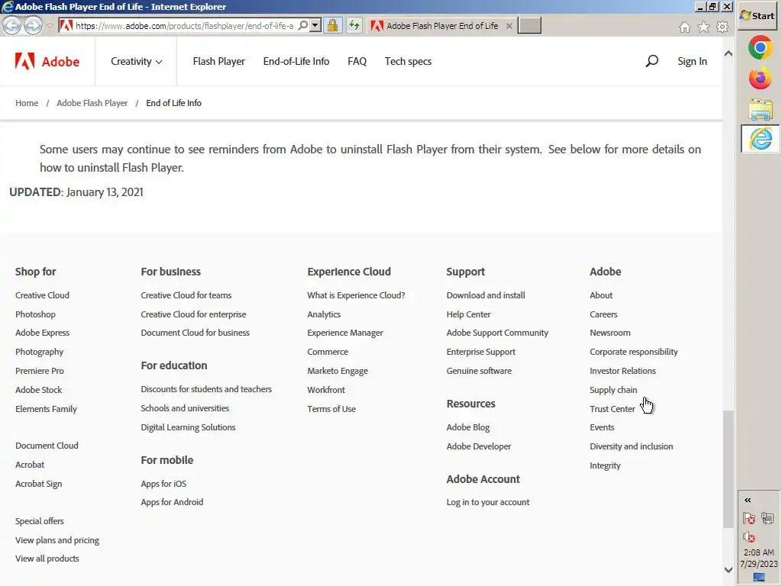The height and width of the screenshot is (586, 782).
Task: Open Marketo Engage link
Action: [x=338, y=372]
